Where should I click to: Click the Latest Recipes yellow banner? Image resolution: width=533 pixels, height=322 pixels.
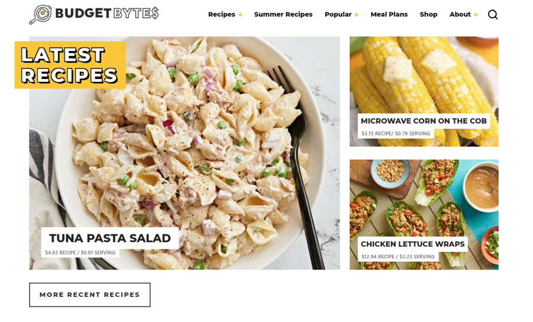pyautogui.click(x=70, y=65)
